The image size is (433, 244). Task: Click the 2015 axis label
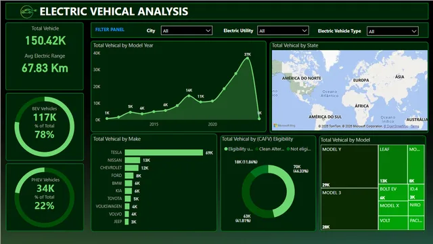(x=154, y=125)
